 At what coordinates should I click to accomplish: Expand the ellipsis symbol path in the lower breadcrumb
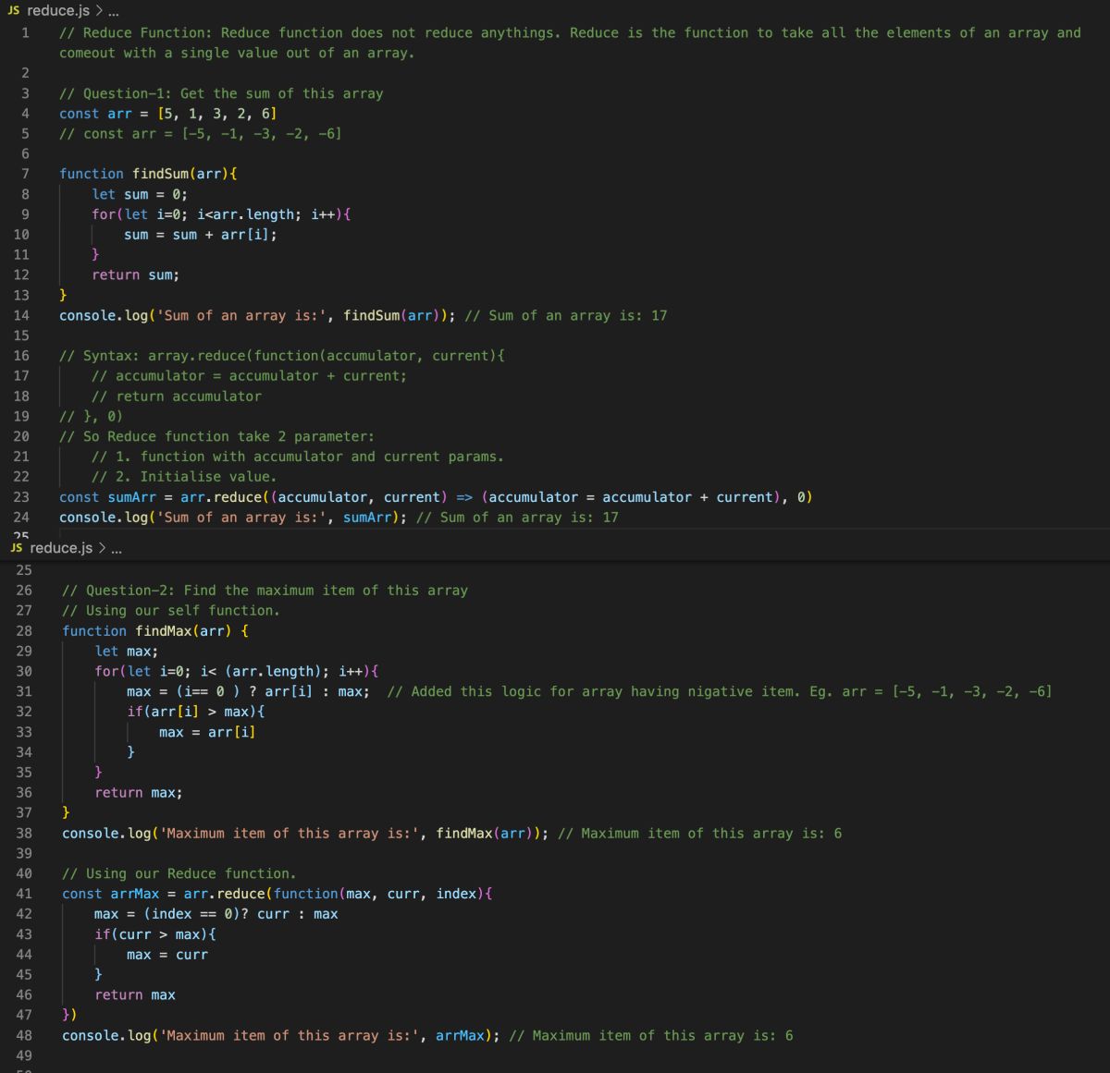point(116,549)
